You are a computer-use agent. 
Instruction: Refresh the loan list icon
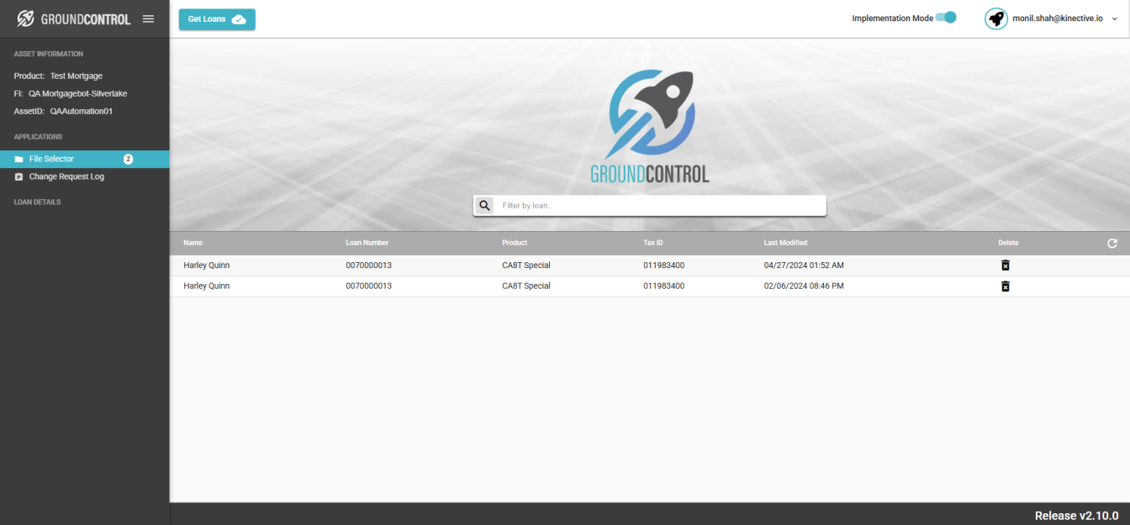(x=1112, y=243)
